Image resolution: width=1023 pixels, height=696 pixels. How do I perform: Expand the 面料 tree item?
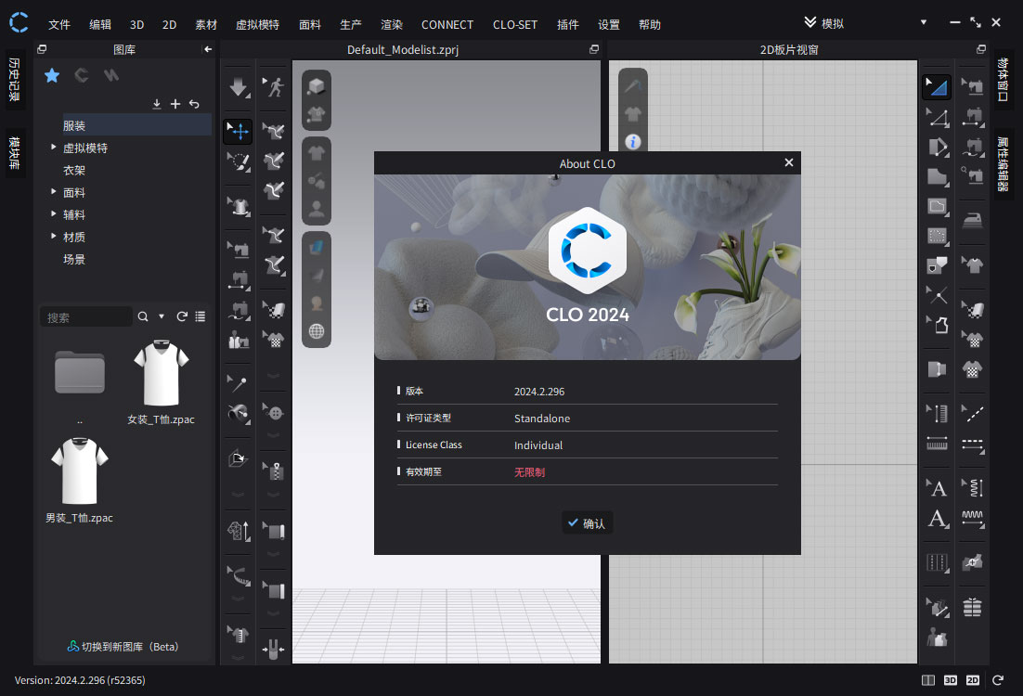[x=54, y=192]
